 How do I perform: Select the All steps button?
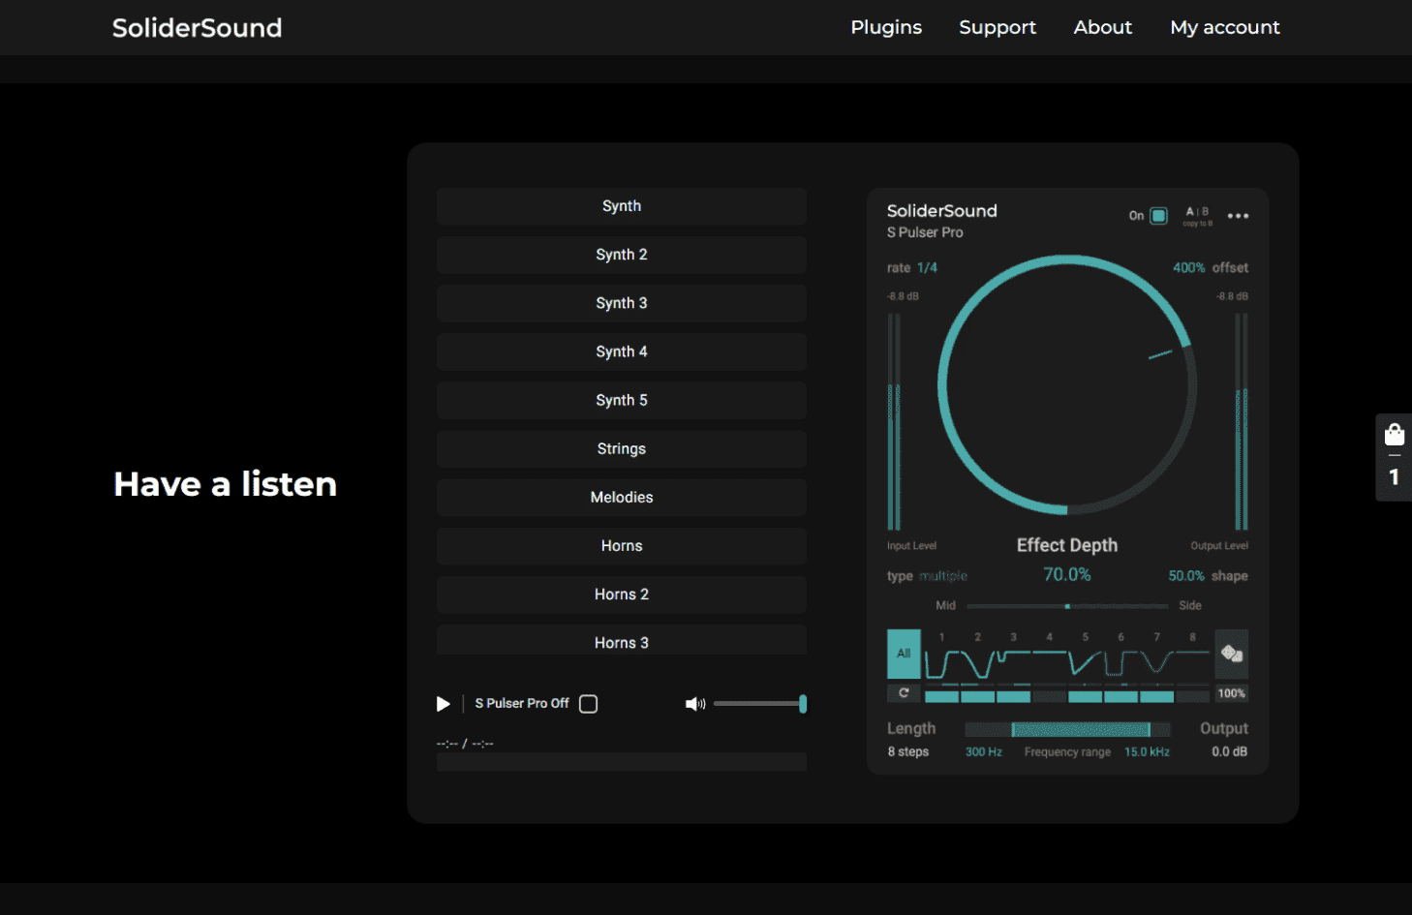(x=904, y=654)
